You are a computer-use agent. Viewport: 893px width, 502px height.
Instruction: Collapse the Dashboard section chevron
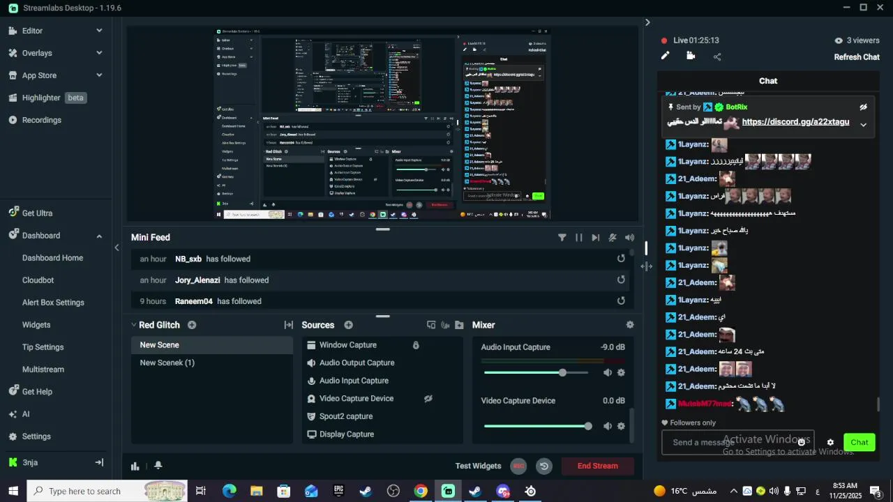[x=99, y=236]
